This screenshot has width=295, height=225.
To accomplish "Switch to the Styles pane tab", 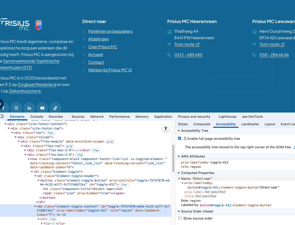I will pyautogui.click(x=183, y=124).
